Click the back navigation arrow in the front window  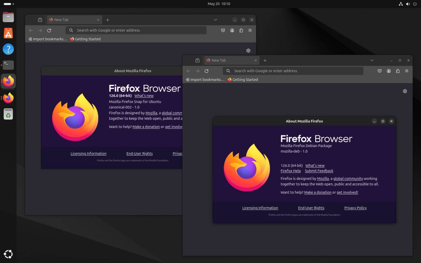pos(188,71)
